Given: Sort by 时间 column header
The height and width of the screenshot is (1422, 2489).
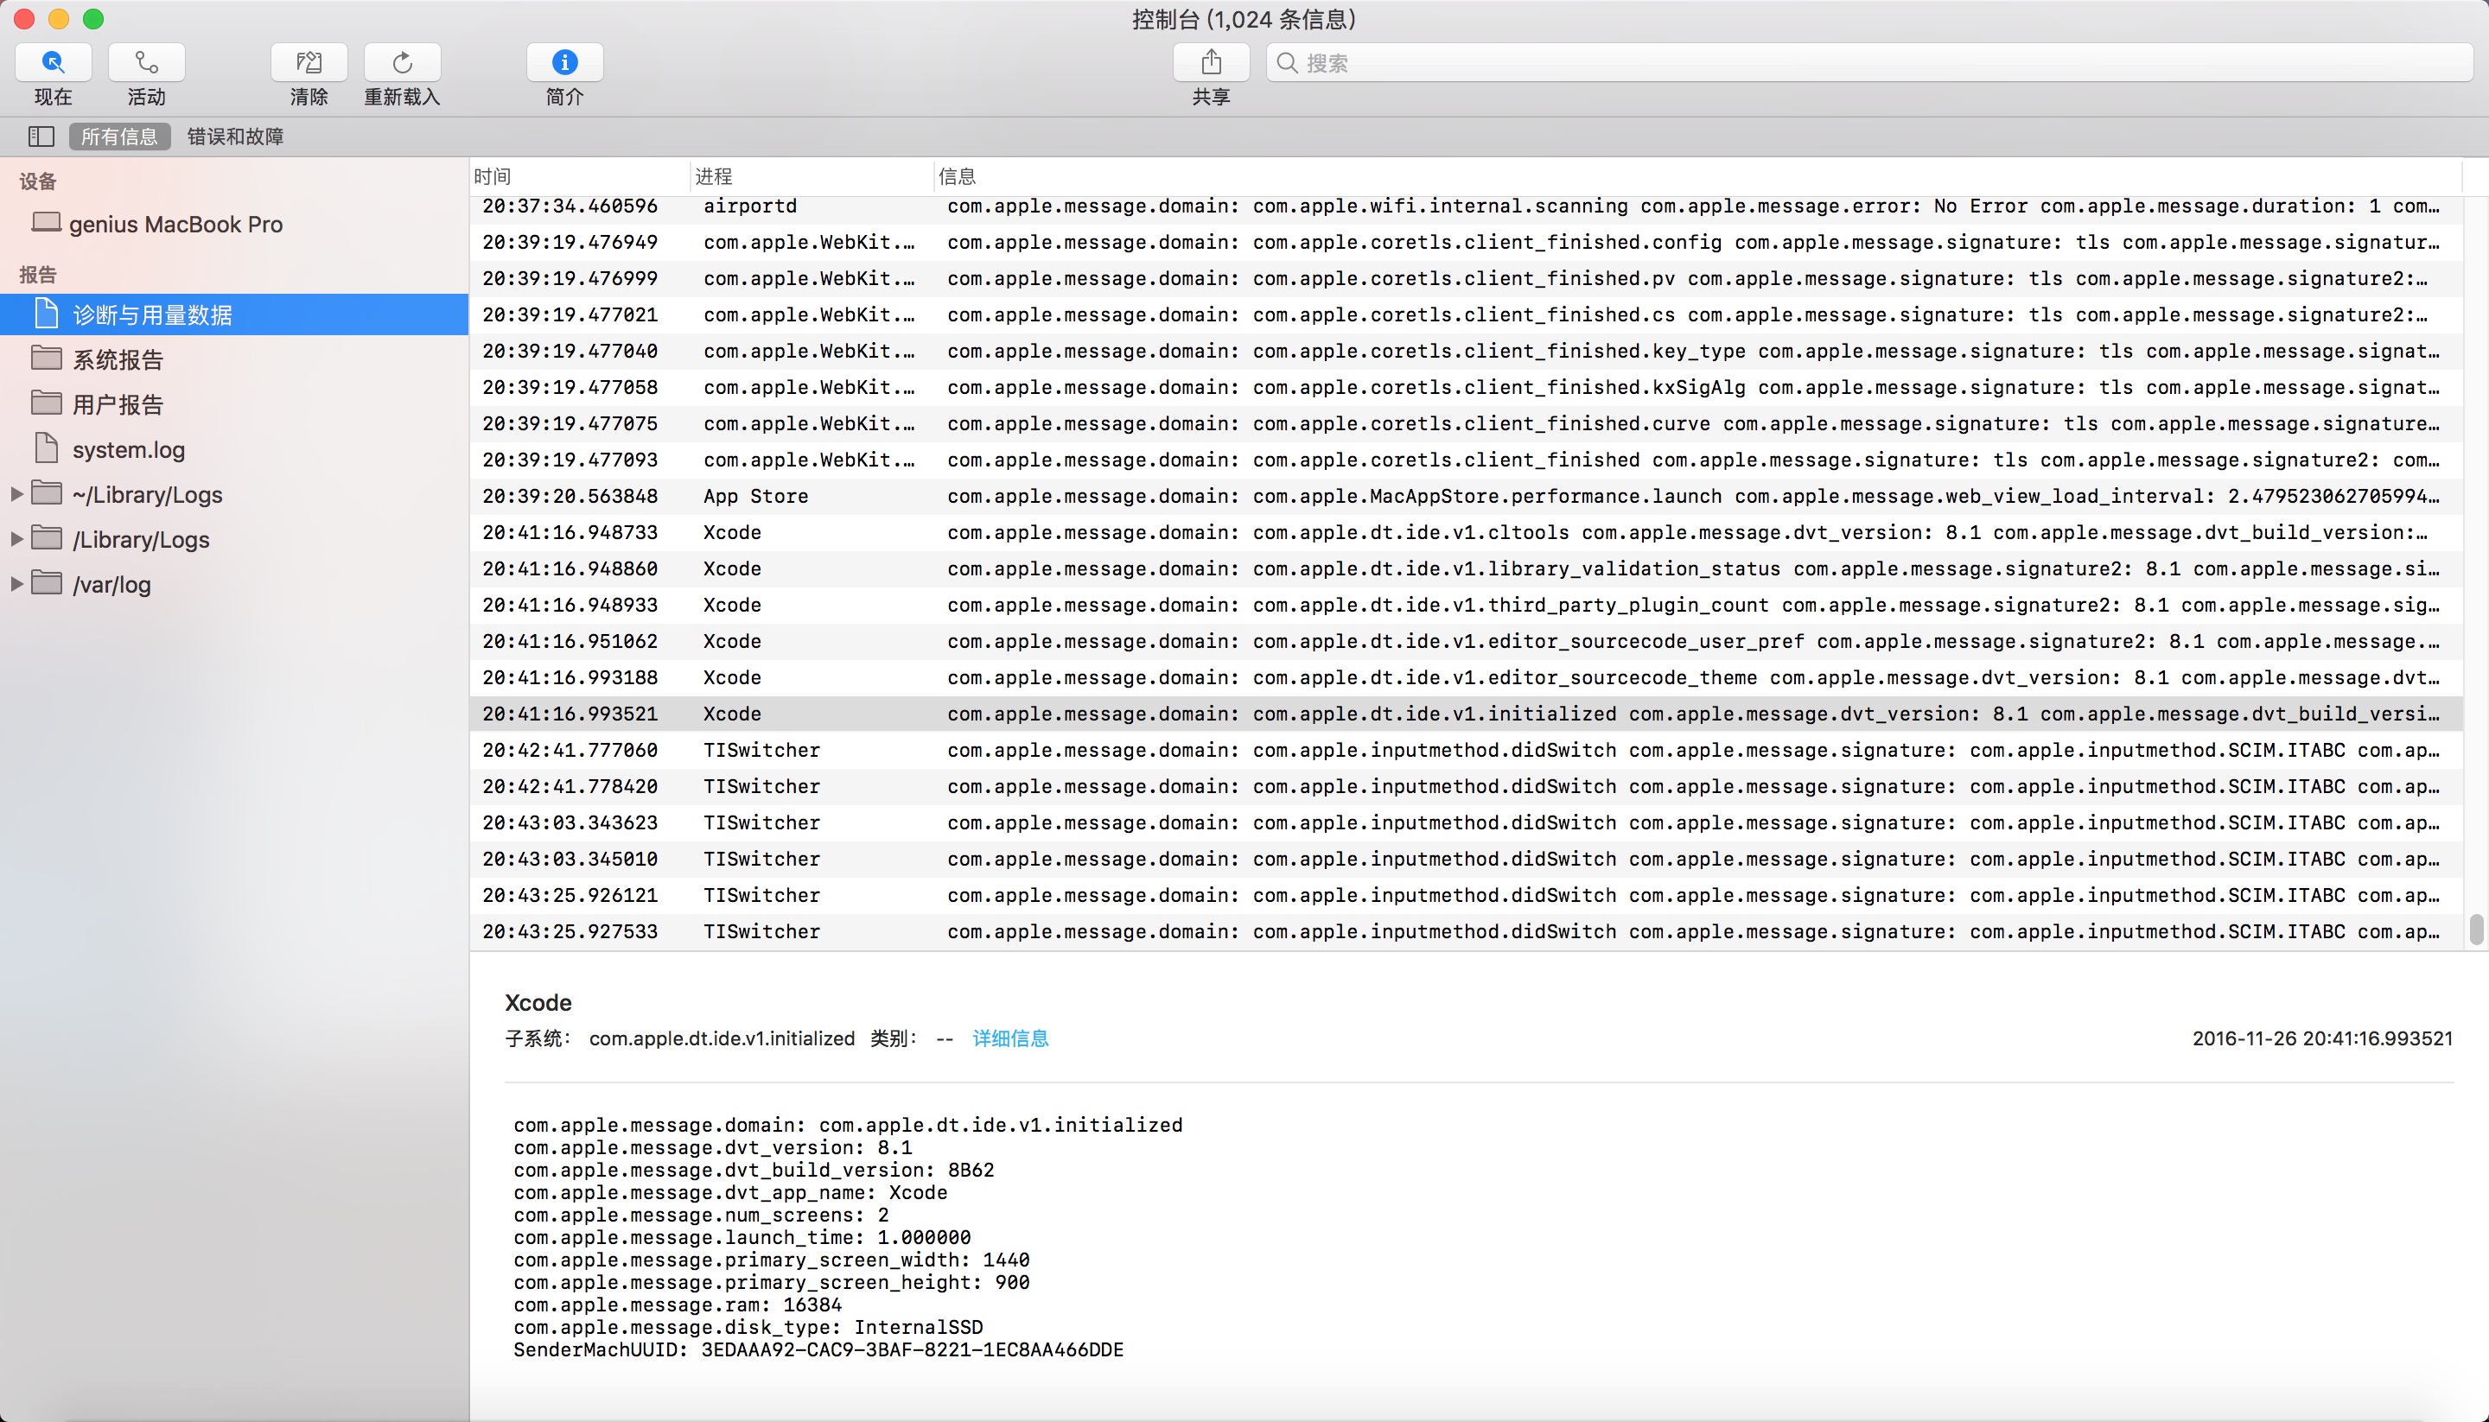Looking at the screenshot, I should [x=580, y=177].
